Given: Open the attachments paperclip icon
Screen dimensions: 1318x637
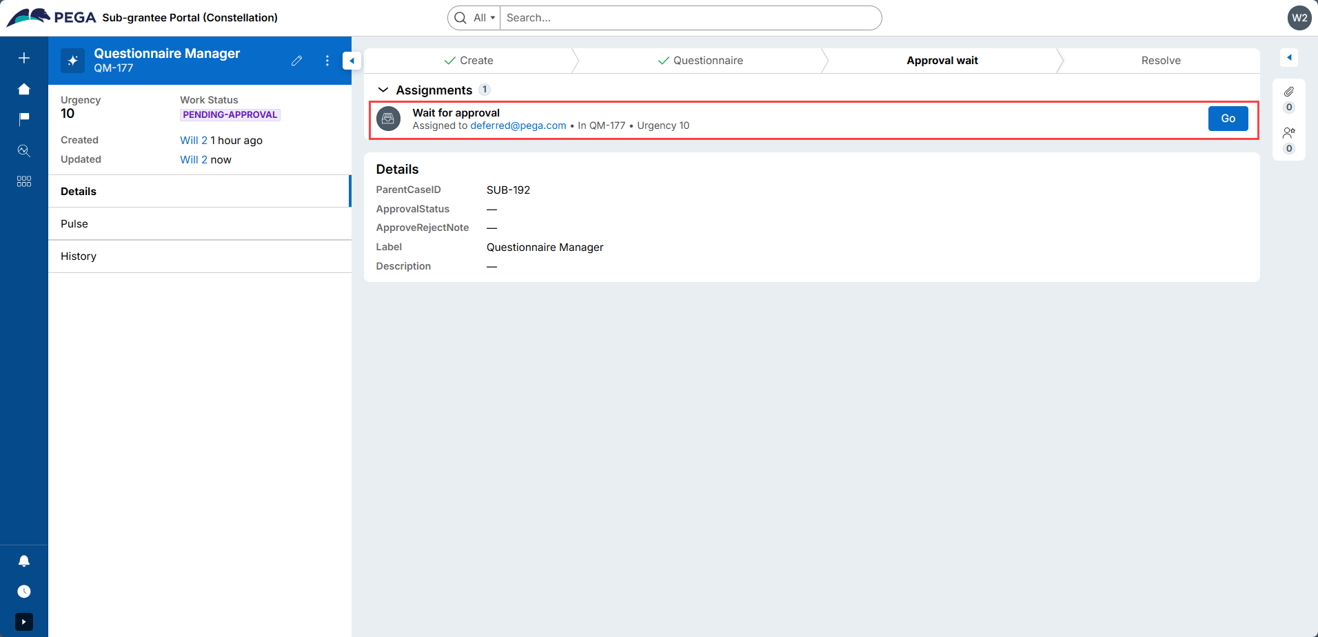Looking at the screenshot, I should point(1288,92).
